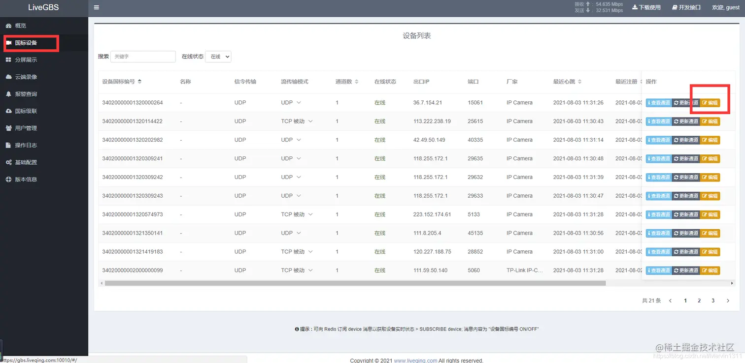Image resolution: width=745 pixels, height=363 pixels.
Task: Open the 在线状态 filter dropdown
Action: (x=218, y=57)
